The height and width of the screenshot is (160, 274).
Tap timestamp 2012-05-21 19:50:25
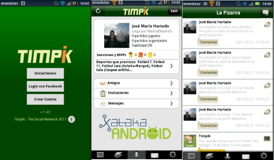click(253, 99)
